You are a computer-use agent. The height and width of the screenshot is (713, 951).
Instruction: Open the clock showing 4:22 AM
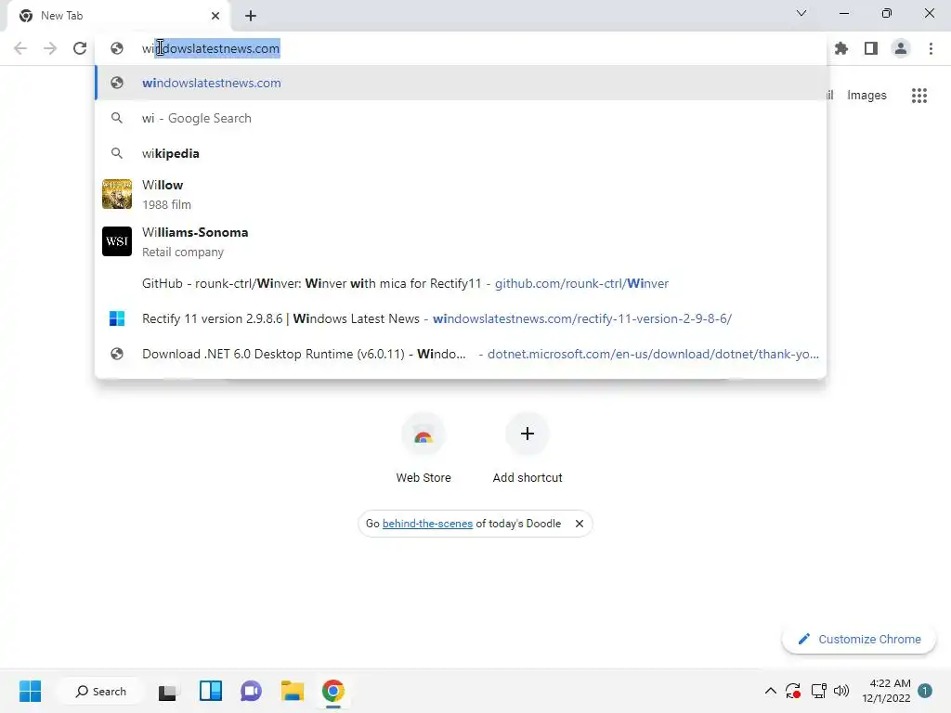click(x=886, y=691)
